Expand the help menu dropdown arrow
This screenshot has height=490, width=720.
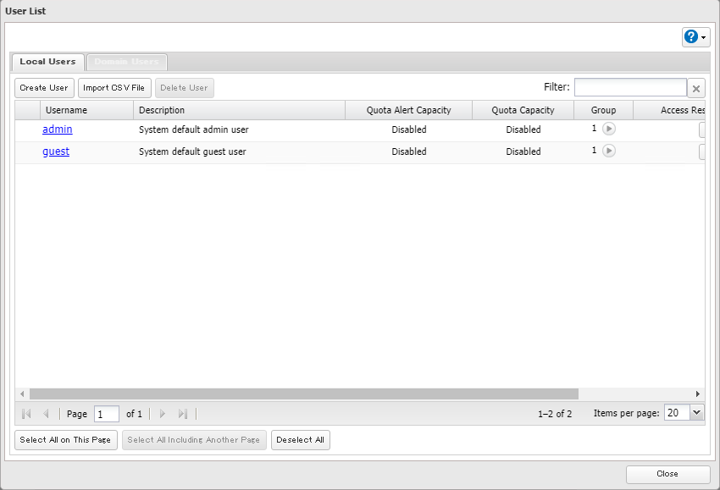pyautogui.click(x=704, y=38)
